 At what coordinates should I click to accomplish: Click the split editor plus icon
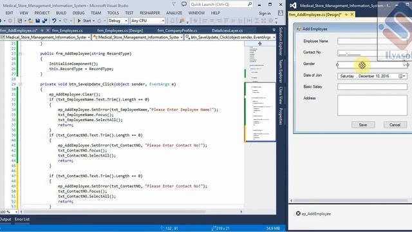260,44
